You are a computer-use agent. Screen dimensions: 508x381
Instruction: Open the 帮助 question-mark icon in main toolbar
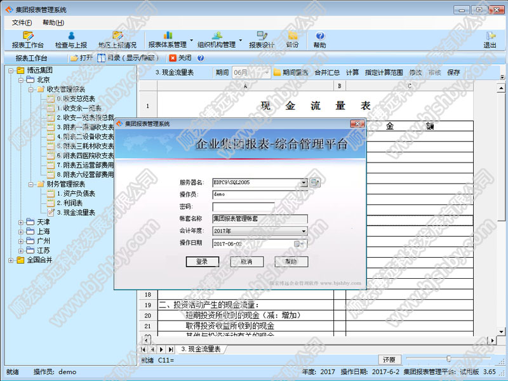click(x=320, y=40)
